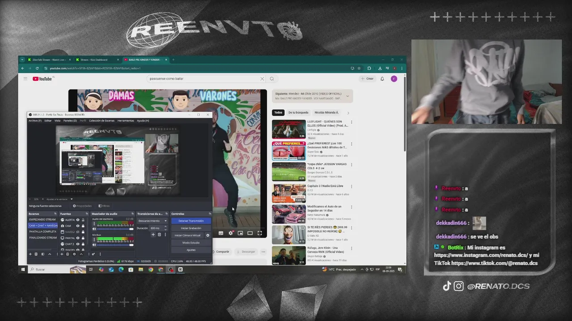
Task: Open Ajustes from OBS controls
Action: click(191, 250)
